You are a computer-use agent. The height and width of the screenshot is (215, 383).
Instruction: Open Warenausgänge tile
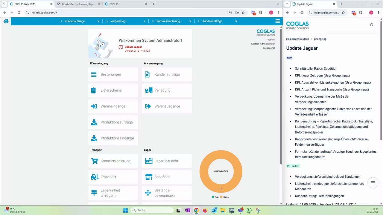pos(167,106)
